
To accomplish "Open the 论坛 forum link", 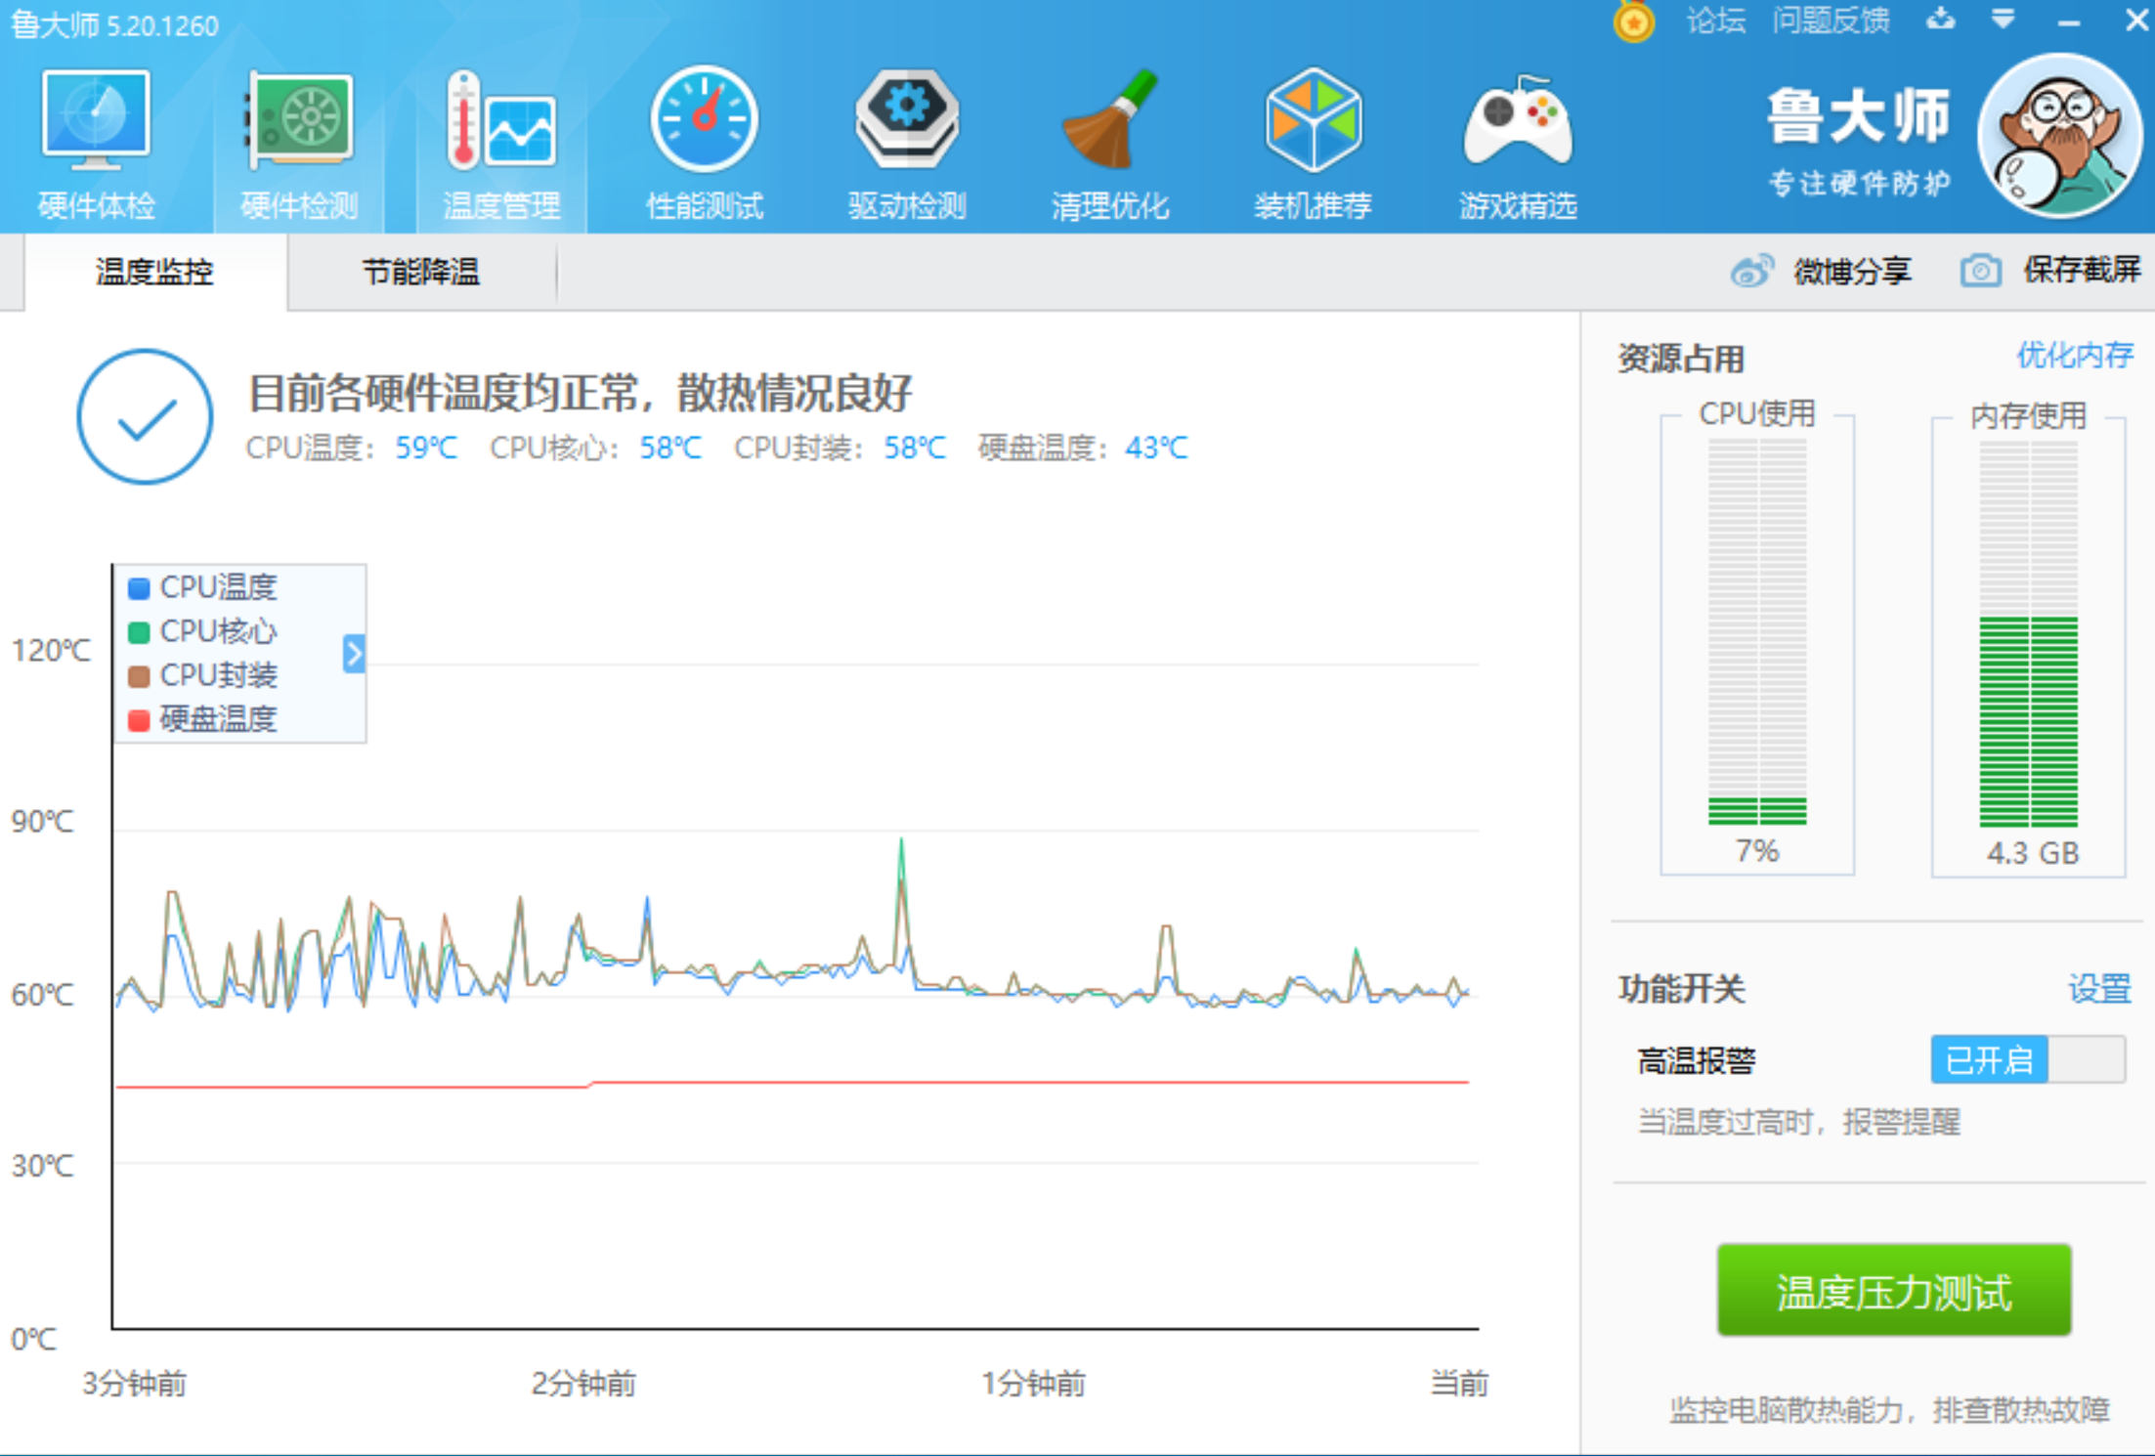I will coord(1716,21).
